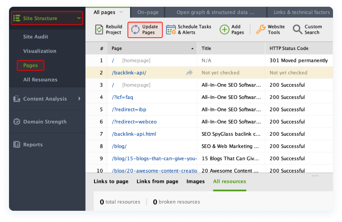Click the Reports sidebar icon
This screenshot has width=342, height=222.
click(17, 145)
